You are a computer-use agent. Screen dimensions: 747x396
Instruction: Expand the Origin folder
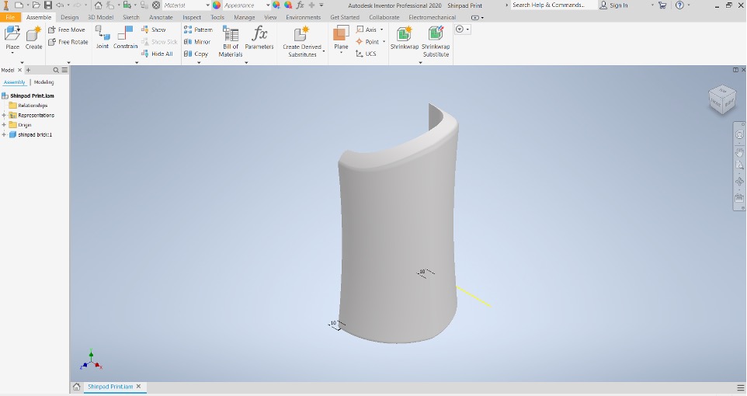click(4, 125)
